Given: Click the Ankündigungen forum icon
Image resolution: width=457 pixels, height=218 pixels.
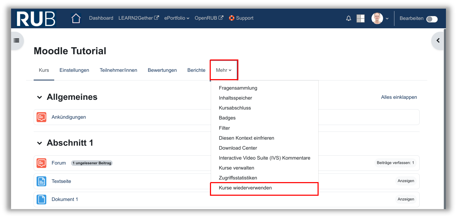Looking at the screenshot, I should pos(42,117).
